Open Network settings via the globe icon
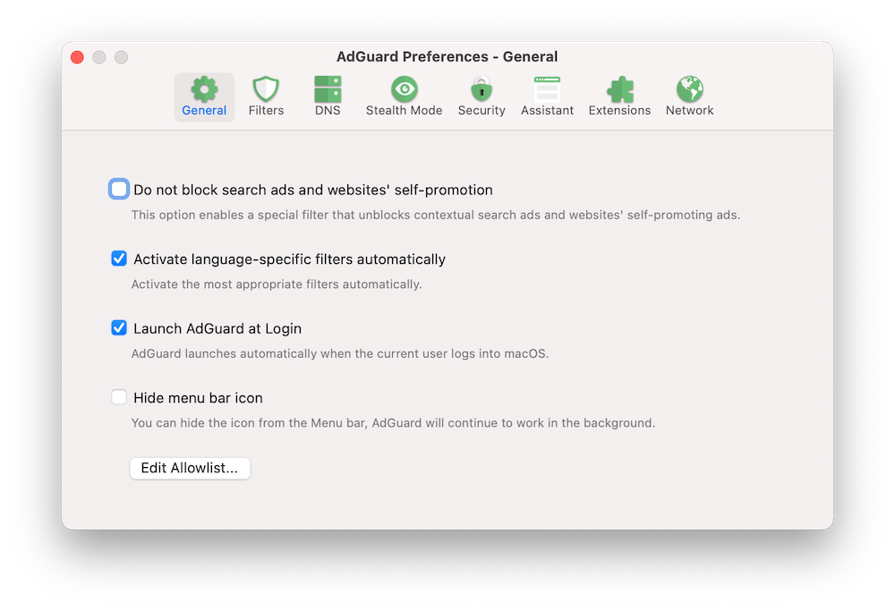 (x=689, y=89)
